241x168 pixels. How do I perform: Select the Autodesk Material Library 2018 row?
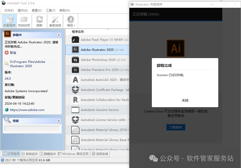97,130
